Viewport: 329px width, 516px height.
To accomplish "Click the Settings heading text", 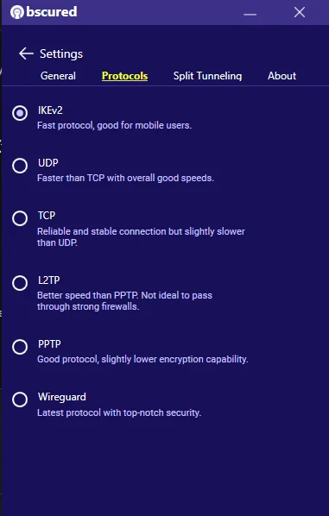I will [x=61, y=53].
